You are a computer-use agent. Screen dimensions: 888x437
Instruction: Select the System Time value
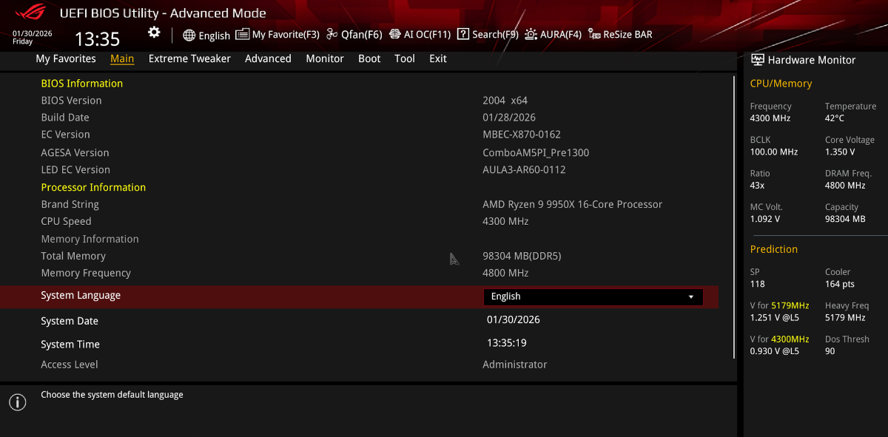[507, 343]
